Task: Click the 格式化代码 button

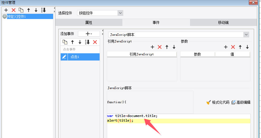Action: [x=218, y=102]
